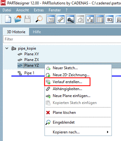Screen dimensions: 121x141
Task: Toggle the bolt dimension window icon
Action: pyautogui.click(x=110, y=19)
